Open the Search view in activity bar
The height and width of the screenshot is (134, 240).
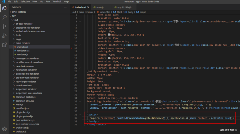tap(4, 17)
